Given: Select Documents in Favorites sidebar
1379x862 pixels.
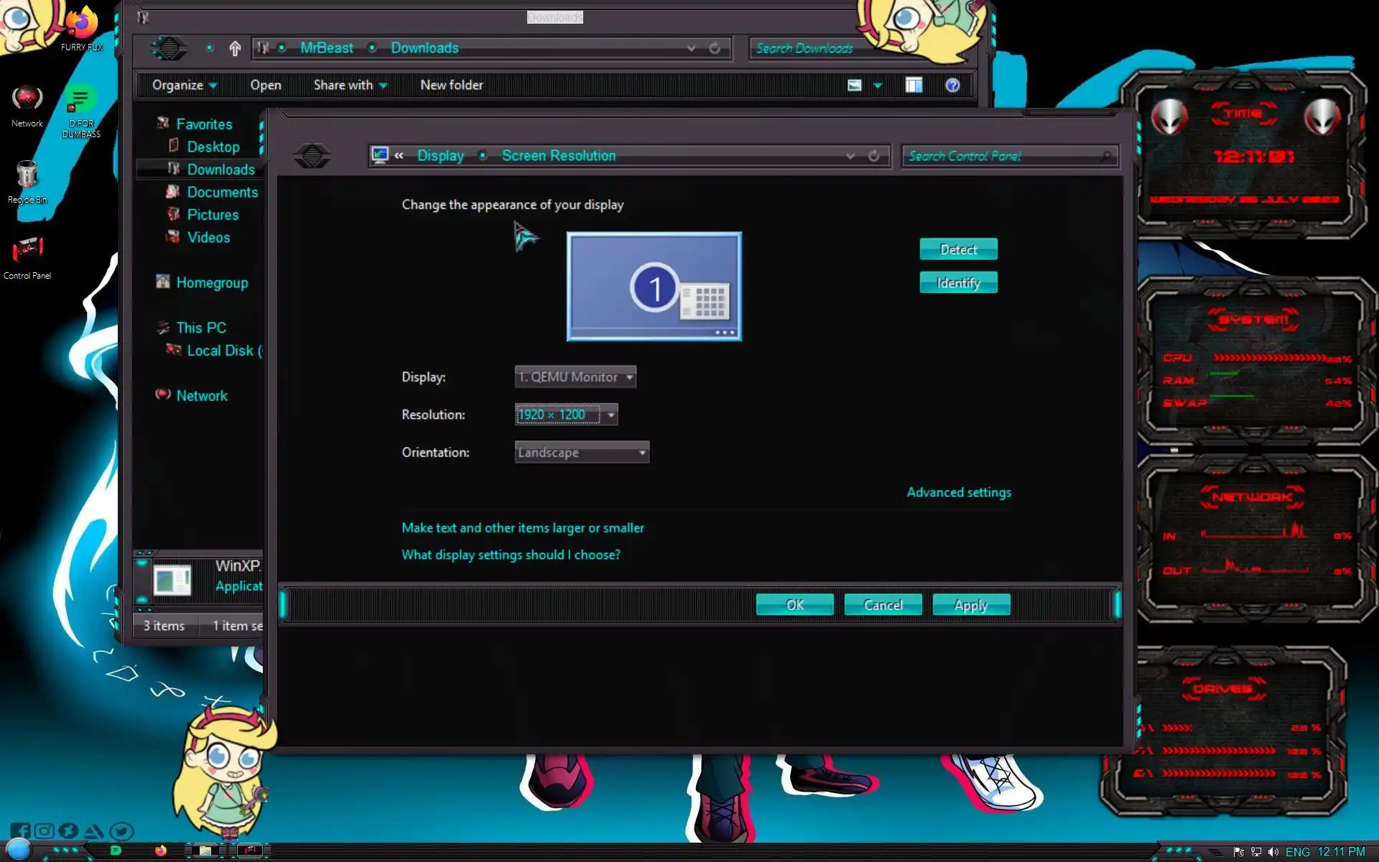Looking at the screenshot, I should tap(222, 192).
